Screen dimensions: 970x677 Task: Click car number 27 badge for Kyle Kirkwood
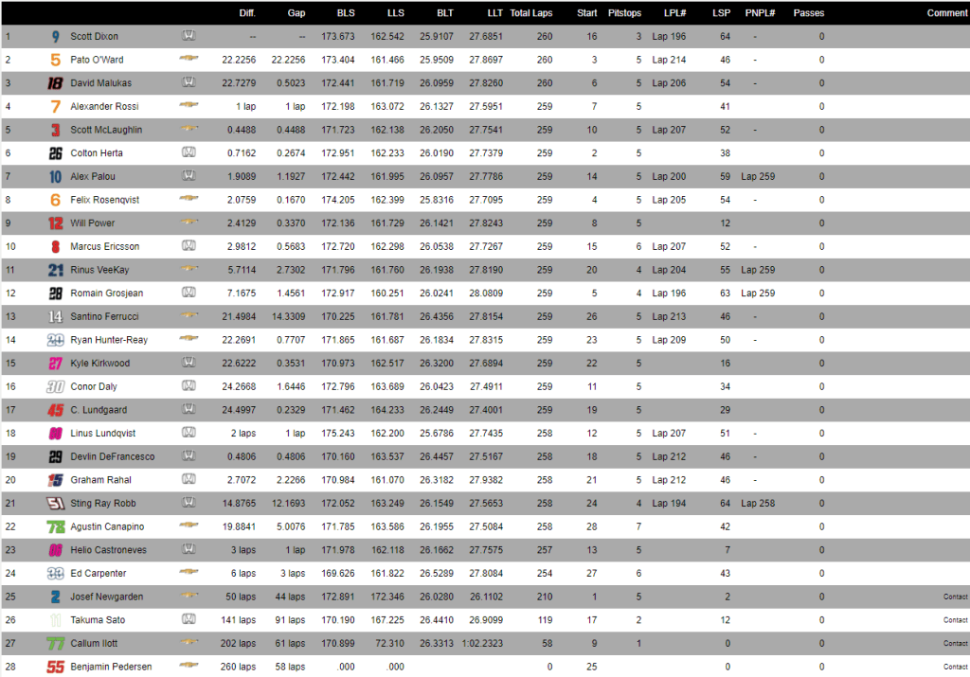pyautogui.click(x=56, y=364)
